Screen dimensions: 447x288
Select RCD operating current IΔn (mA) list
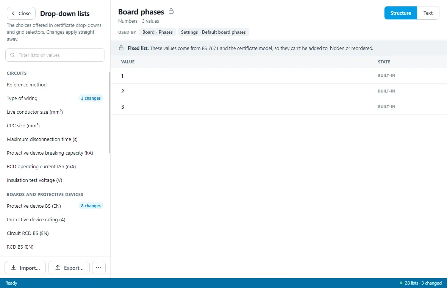pos(55,167)
